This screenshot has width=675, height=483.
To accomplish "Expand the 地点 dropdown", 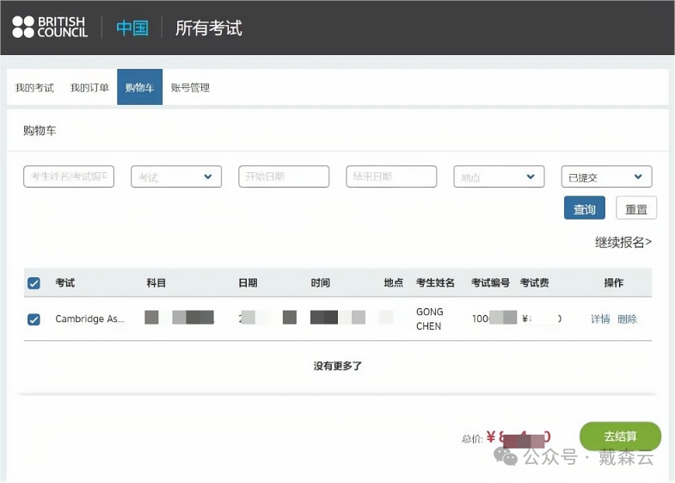I will tap(499, 176).
